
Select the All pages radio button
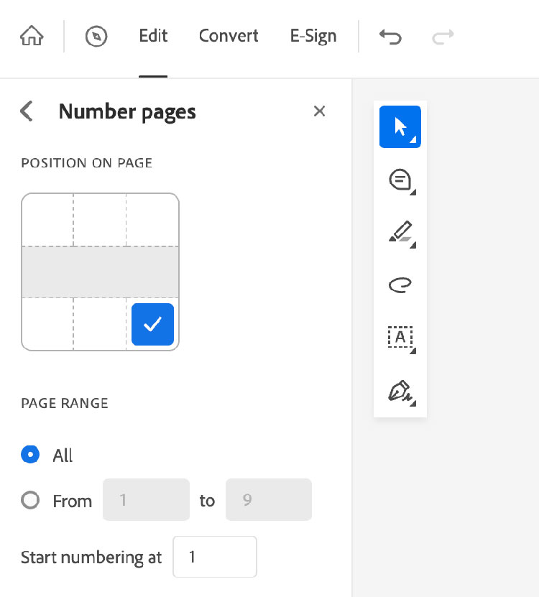pyautogui.click(x=30, y=455)
